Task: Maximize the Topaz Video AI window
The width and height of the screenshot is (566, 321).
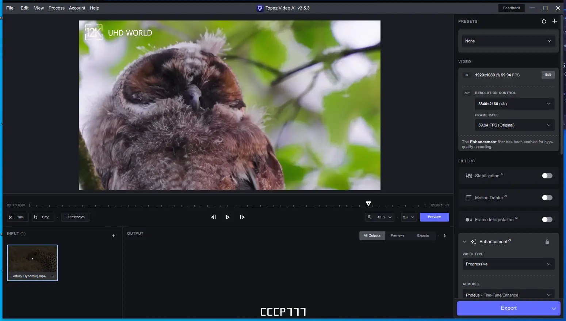Action: (x=545, y=8)
